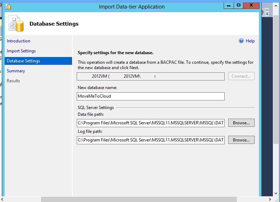Screen dimensions: 280x202
Task: Select the highlighted Database Settings step
Action: [x=24, y=61]
